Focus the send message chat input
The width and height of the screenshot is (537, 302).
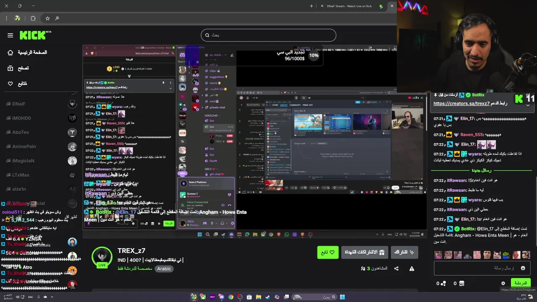pos(482,268)
